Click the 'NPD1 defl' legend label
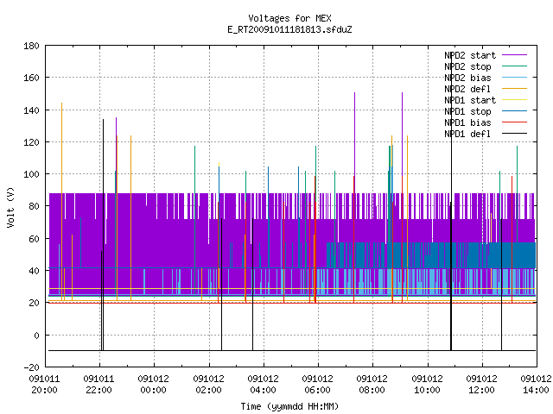This screenshot has width=553, height=414. click(x=467, y=135)
